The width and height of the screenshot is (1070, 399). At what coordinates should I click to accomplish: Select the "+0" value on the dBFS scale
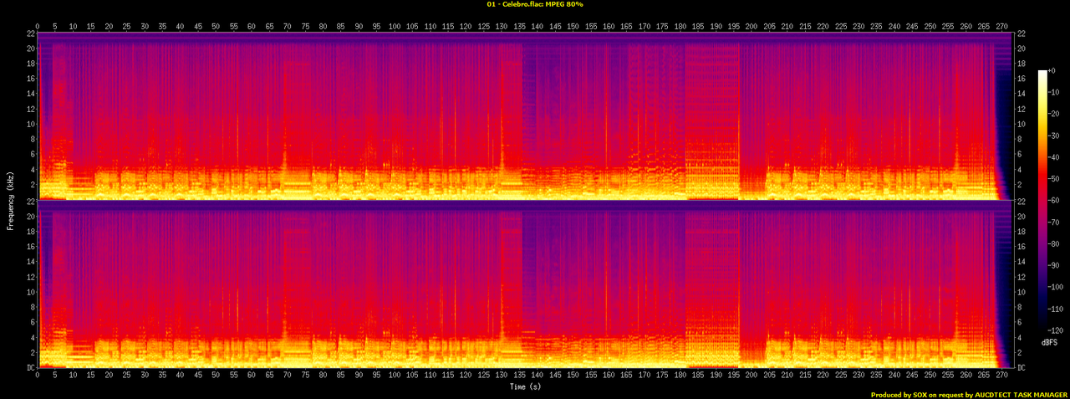point(1053,72)
